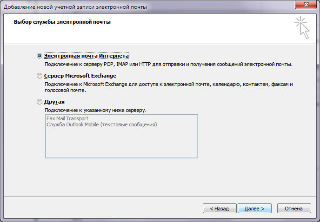Screen dimensions: 320x222
Task: Click the голосовой почте description line
Action: pyautogui.click(x=65, y=90)
